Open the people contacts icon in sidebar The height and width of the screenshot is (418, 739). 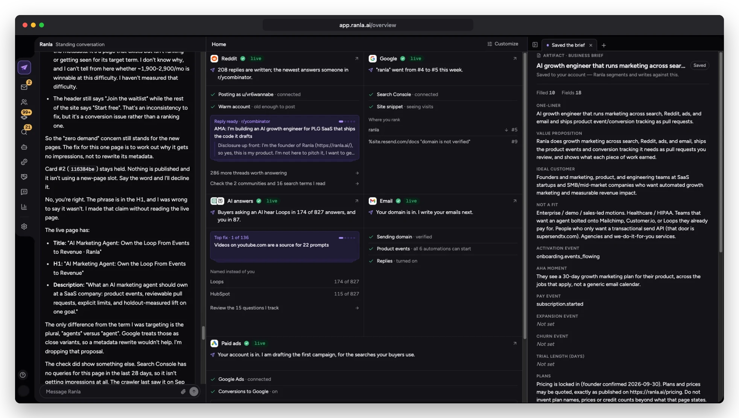pos(24,102)
